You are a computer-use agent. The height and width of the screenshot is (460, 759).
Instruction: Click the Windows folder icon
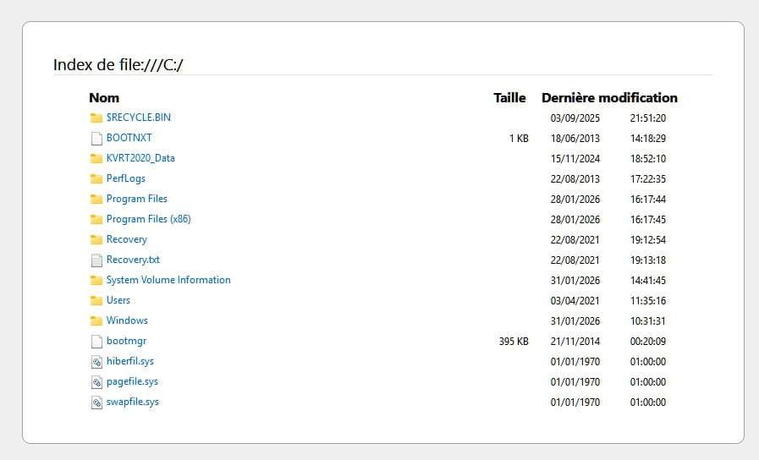tap(96, 320)
